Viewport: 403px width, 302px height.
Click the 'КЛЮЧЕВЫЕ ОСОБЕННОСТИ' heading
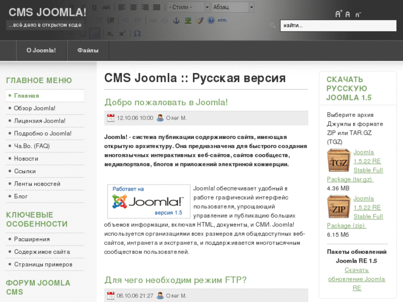(x=37, y=219)
